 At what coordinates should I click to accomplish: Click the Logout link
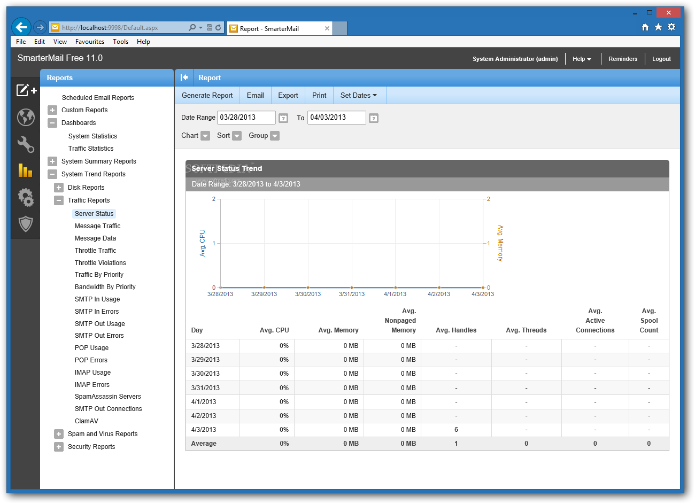click(x=661, y=59)
